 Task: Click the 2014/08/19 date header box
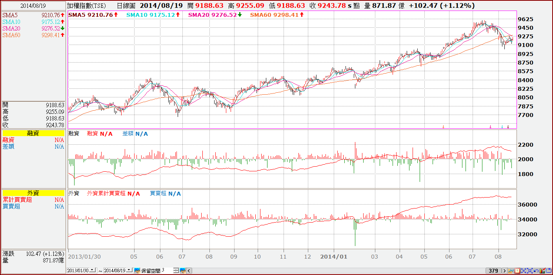pyautogui.click(x=33, y=5)
